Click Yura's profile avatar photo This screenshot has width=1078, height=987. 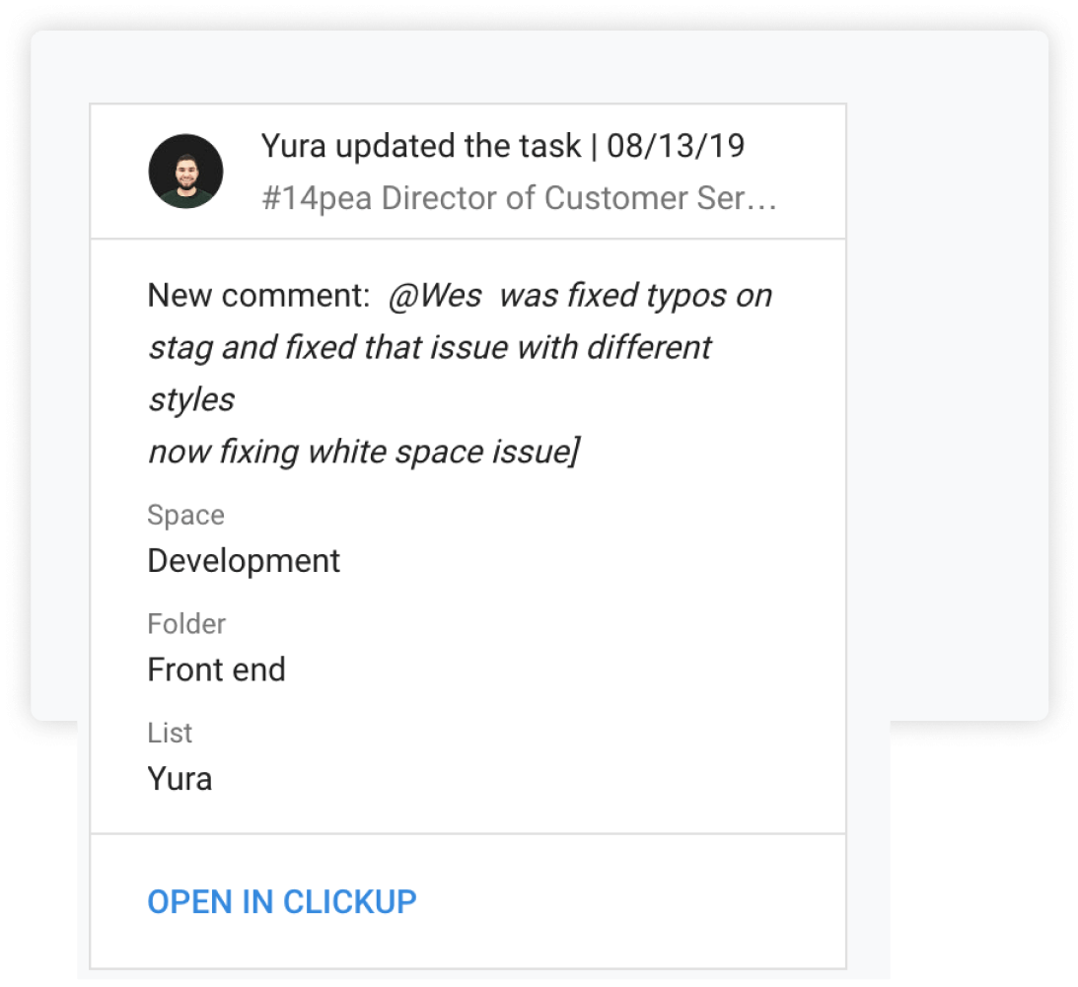coord(185,171)
